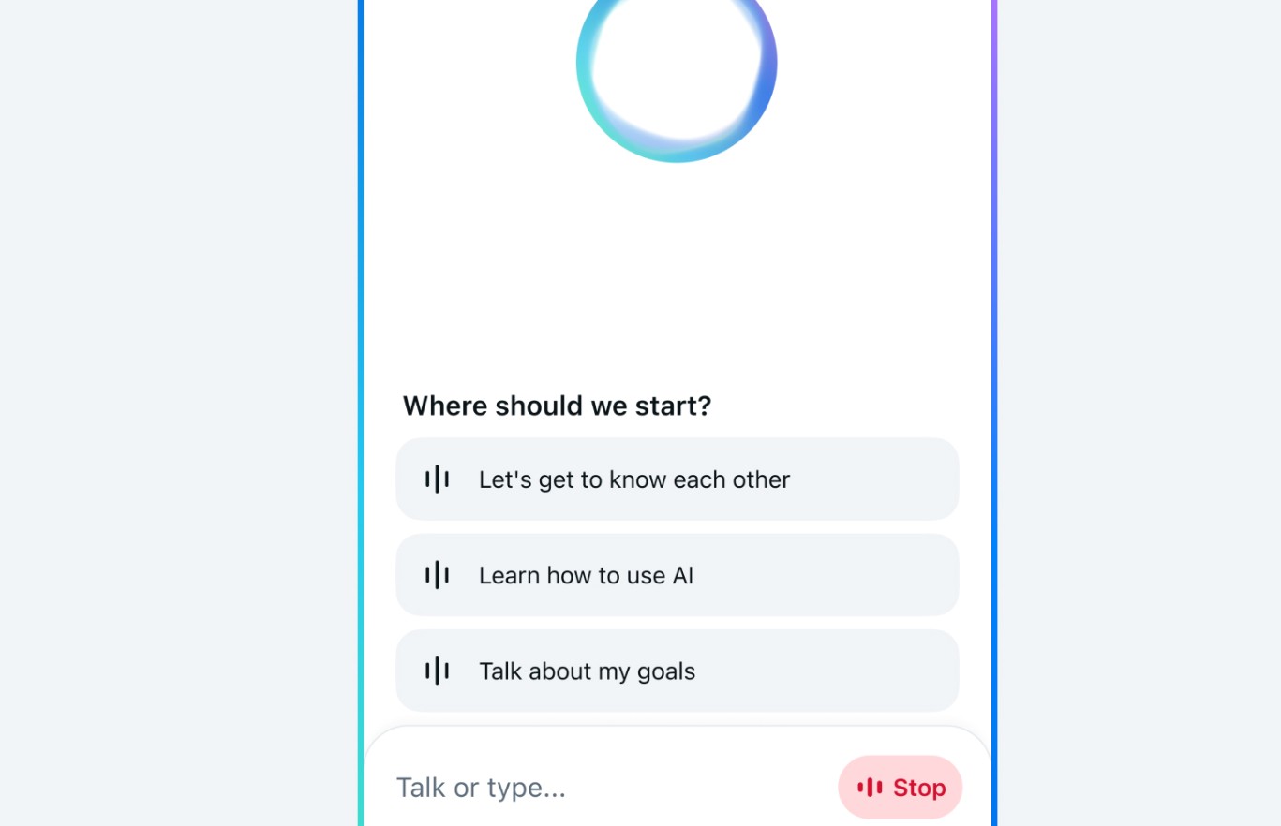Viewport: 1281px width, 826px height.
Task: Select the "Learn how to use AI" suggestion
Action: pyautogui.click(x=586, y=575)
